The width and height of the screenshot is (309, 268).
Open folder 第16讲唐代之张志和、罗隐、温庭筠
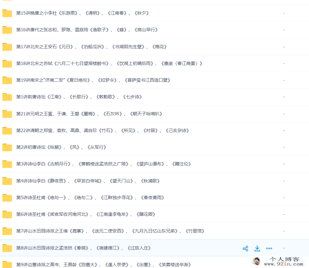(x=87, y=30)
